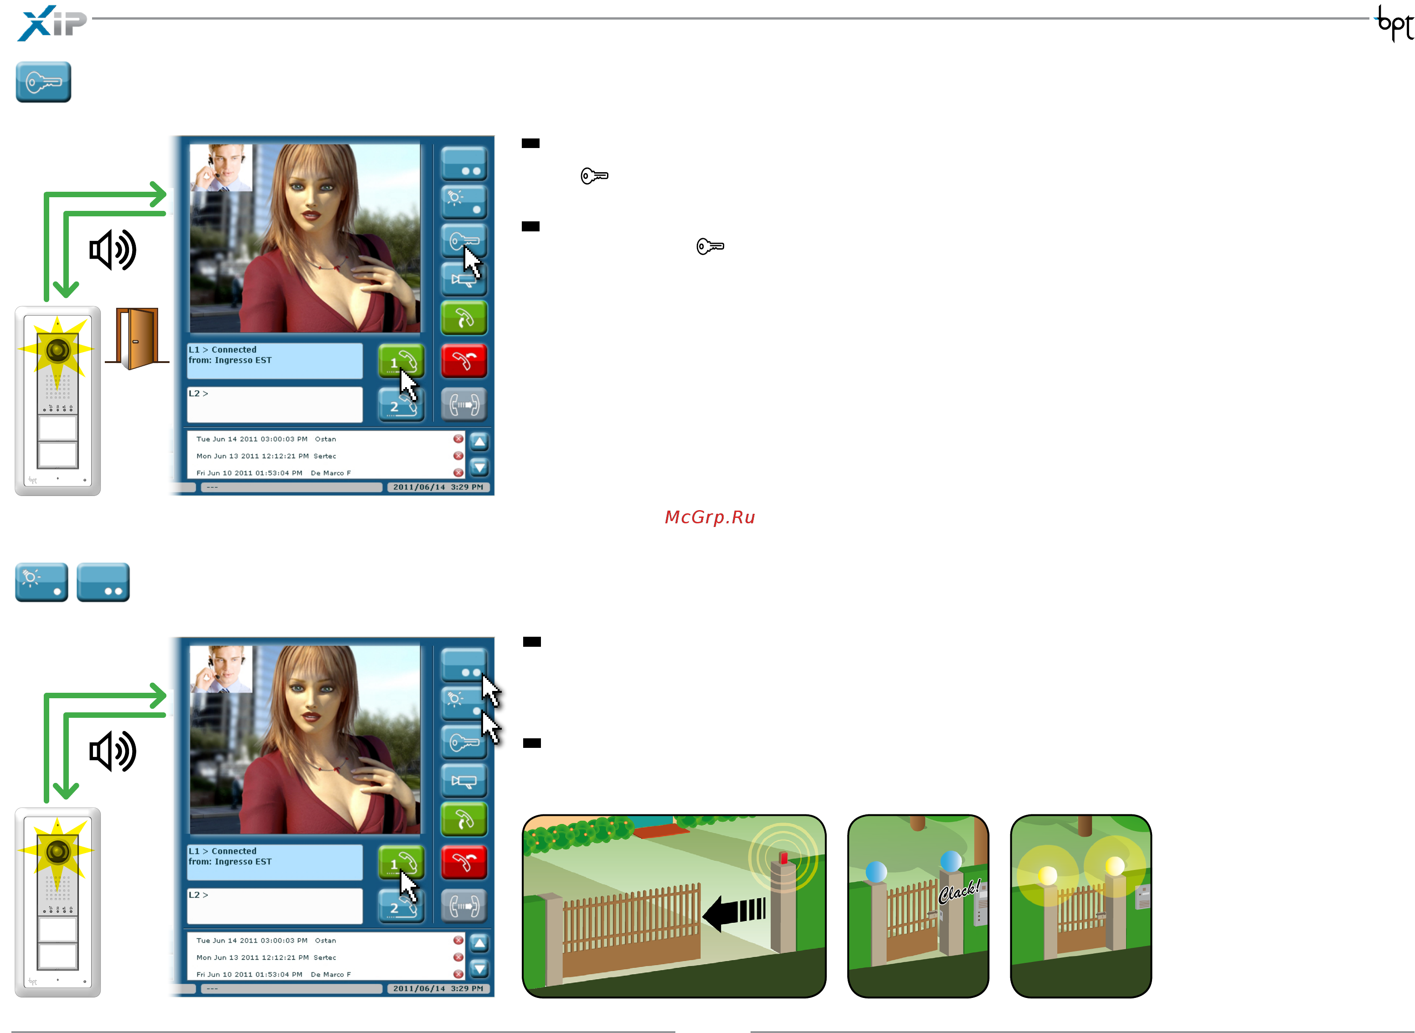The image size is (1415, 1033).
Task: Select the empty 'L2 >' field in the lower screenshot
Action: 275,906
